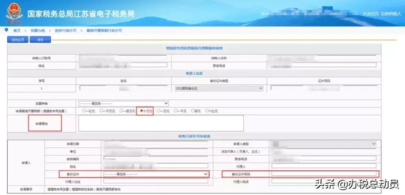405x195 pixels.
Task: Click the 返回主页 button
Action: [x=18, y=40]
